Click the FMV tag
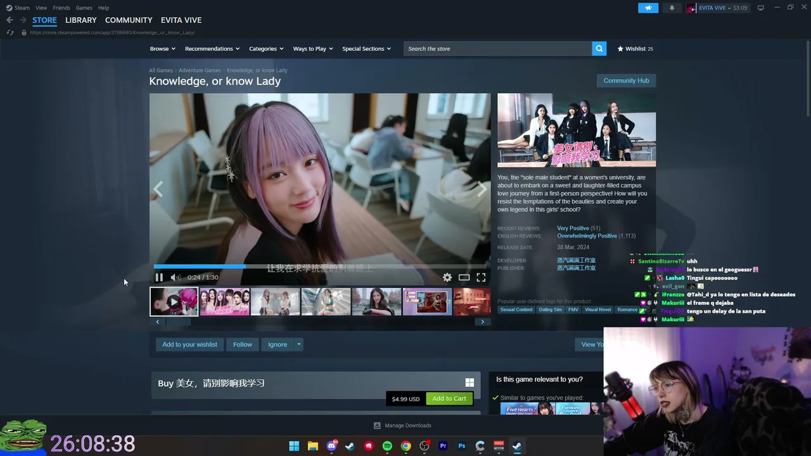Viewport: 811px width, 456px height. 573,310
